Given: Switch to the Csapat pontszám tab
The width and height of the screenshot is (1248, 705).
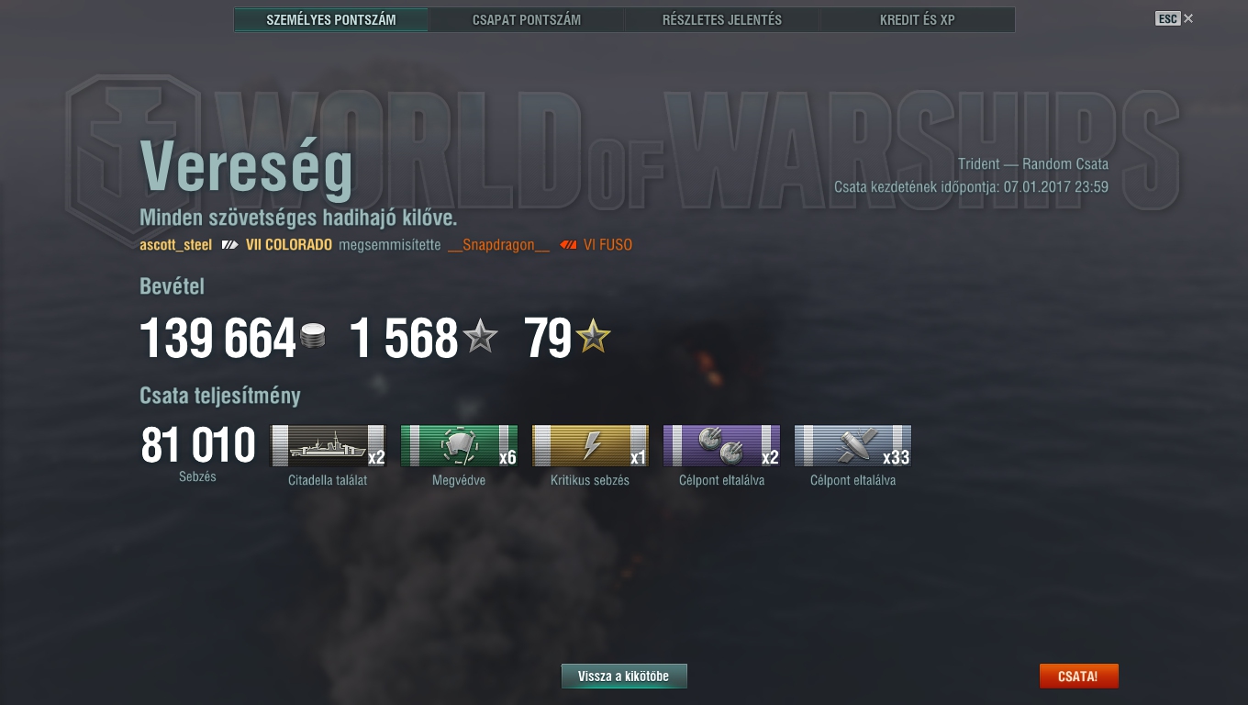Looking at the screenshot, I should [x=527, y=19].
